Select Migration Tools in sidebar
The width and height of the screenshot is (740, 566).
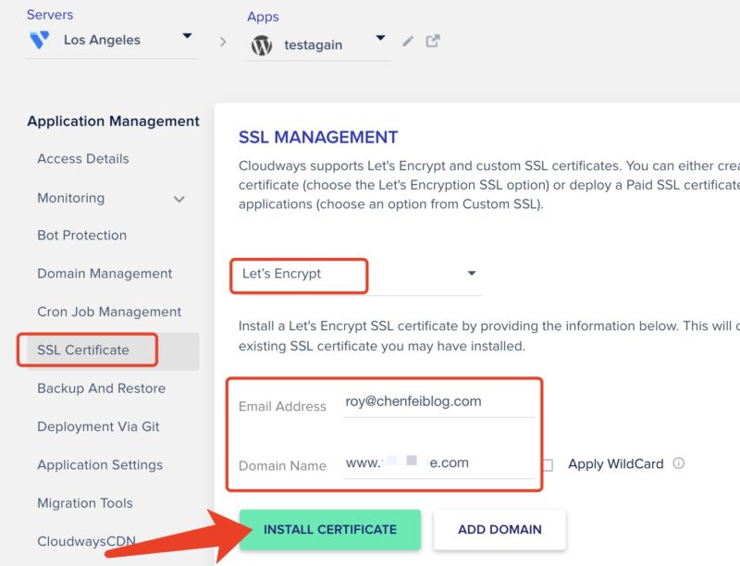tap(85, 503)
